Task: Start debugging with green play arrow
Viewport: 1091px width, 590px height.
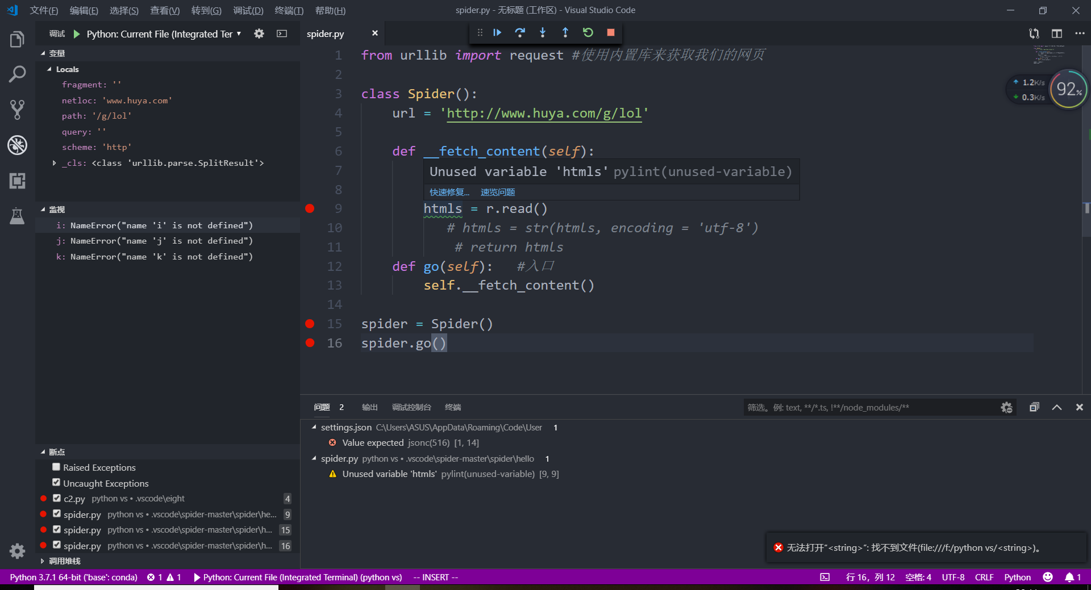Action: coord(77,34)
